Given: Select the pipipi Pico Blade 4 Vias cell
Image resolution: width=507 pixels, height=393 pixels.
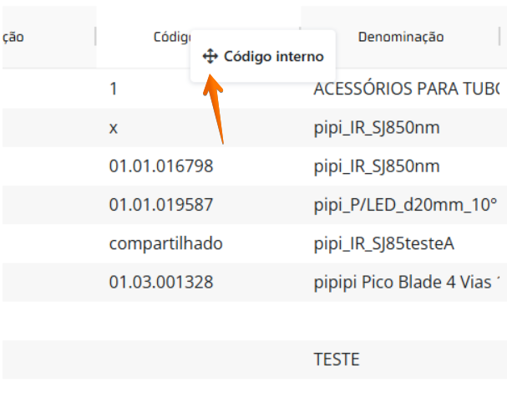Looking at the screenshot, I should point(405,282).
